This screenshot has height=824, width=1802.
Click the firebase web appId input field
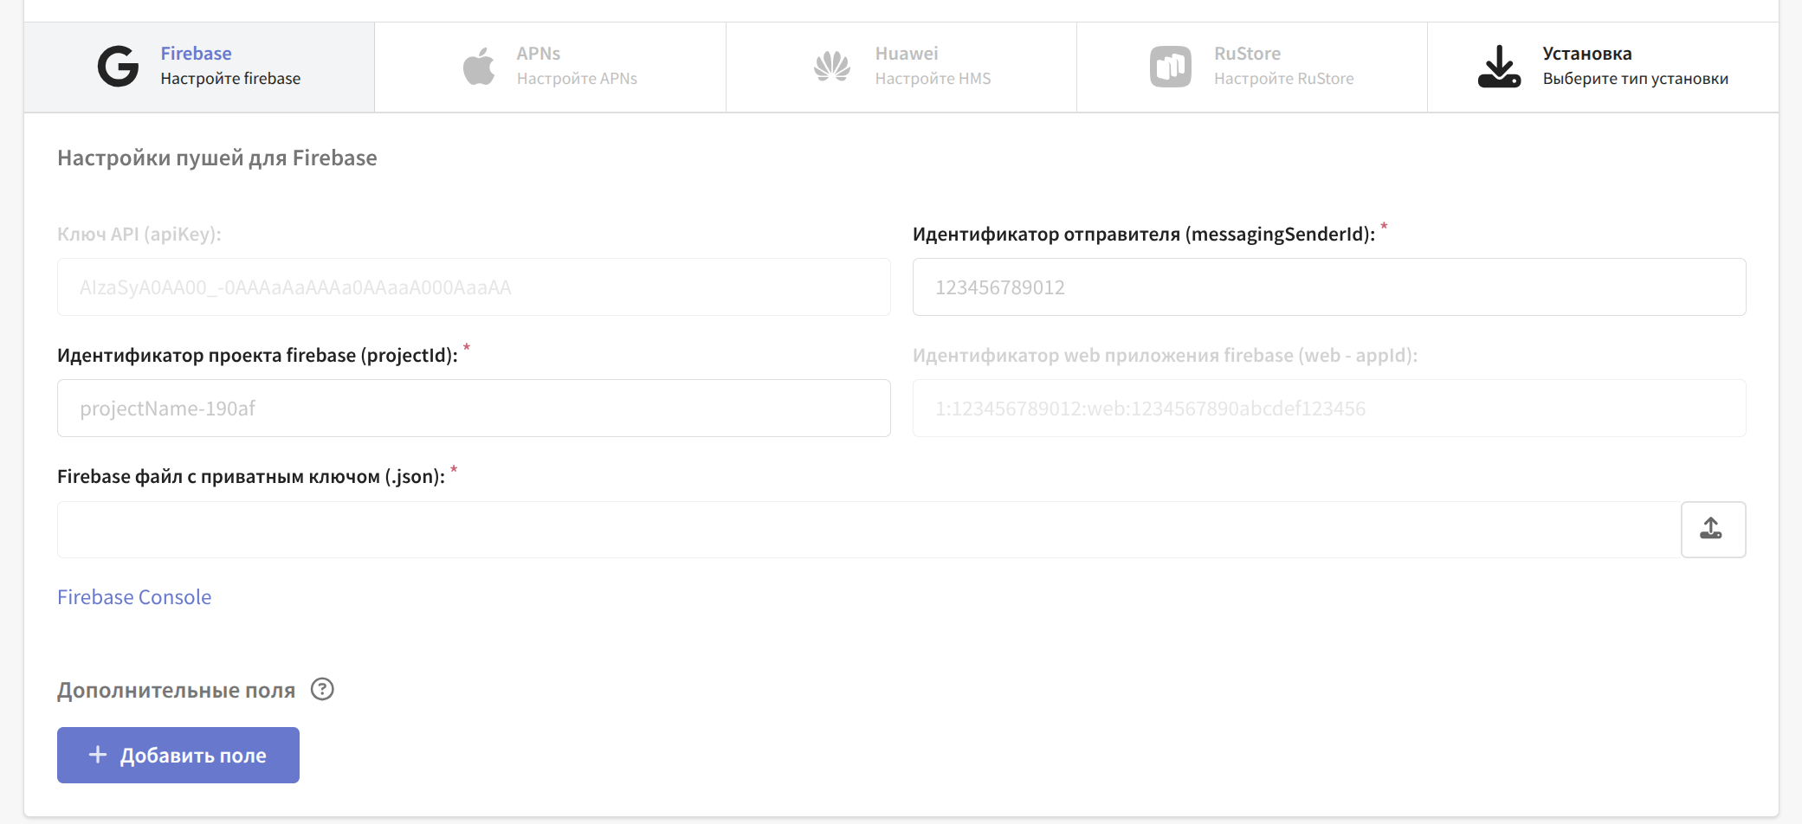pos(1328,409)
